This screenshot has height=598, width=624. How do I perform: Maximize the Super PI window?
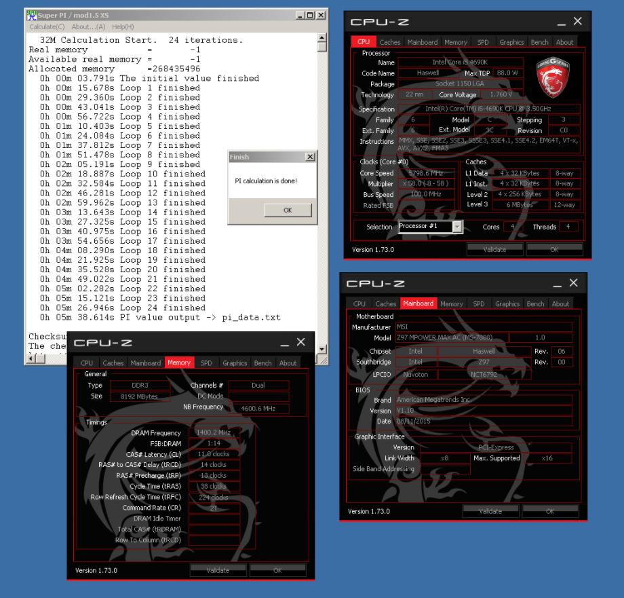coord(310,16)
